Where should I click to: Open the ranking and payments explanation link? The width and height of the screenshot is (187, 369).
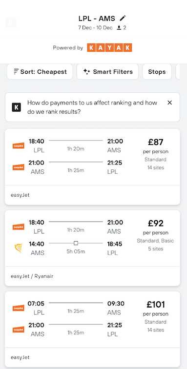tap(92, 107)
